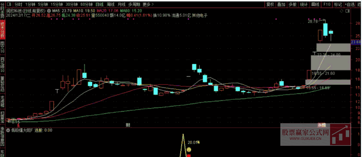The width and height of the screenshot is (362, 157).
Task: Switch to 日线 daily chart
Action: 99,4
